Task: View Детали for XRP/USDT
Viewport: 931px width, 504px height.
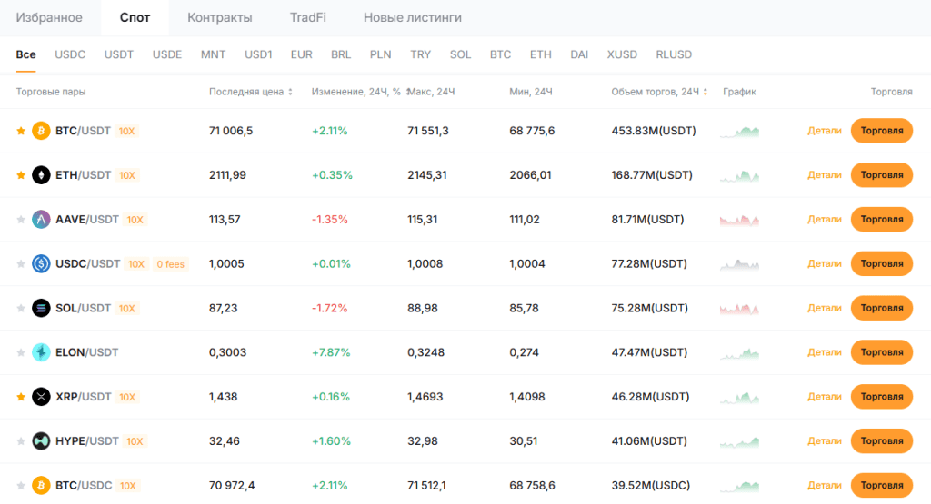Action: tap(824, 397)
